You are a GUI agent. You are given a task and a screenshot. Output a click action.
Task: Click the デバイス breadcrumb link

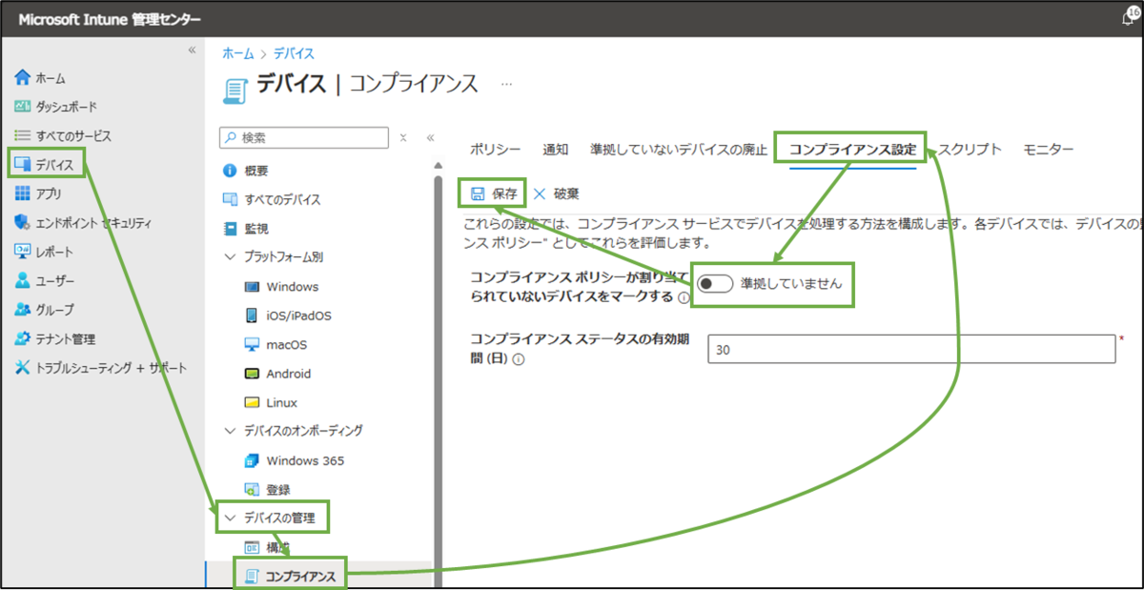(x=294, y=53)
